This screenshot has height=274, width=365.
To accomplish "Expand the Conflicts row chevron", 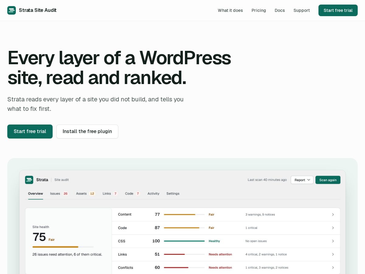I will pyautogui.click(x=333, y=268).
